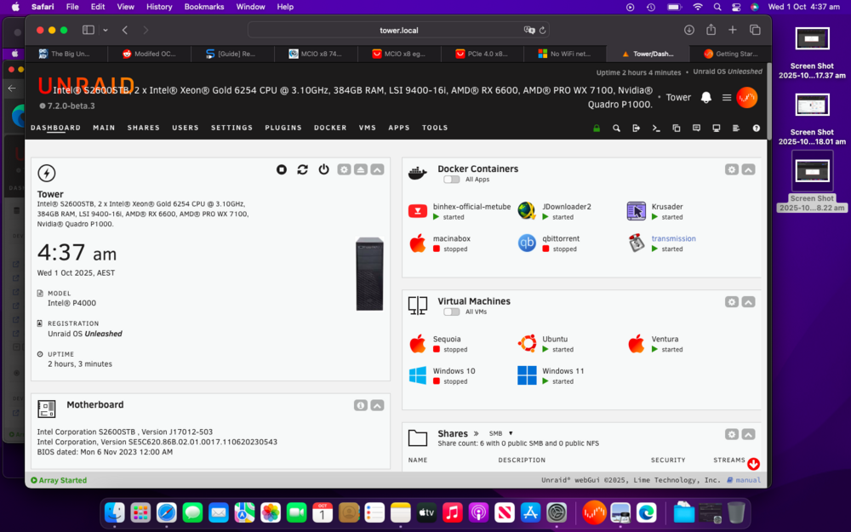Viewport: 851px width, 532px height.
Task: Click the transmission container link
Action: 673,238
